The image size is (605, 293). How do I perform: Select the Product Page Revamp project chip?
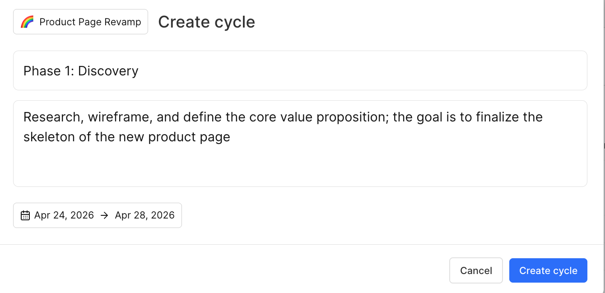80,21
